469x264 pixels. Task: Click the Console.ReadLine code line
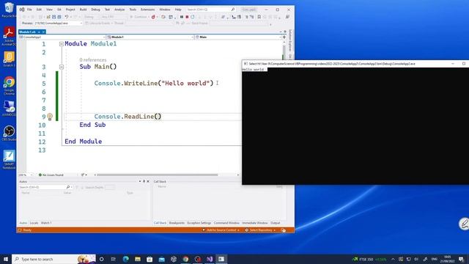[128, 117]
